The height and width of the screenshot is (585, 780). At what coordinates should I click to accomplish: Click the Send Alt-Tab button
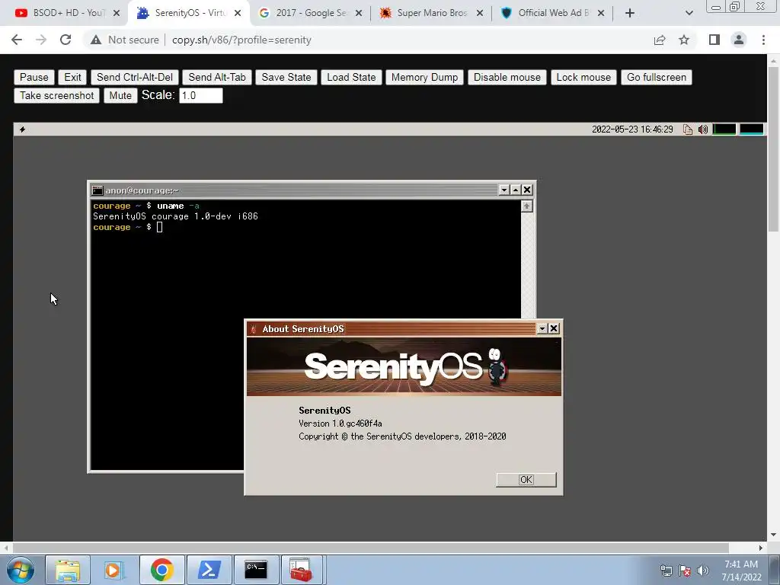click(x=217, y=77)
